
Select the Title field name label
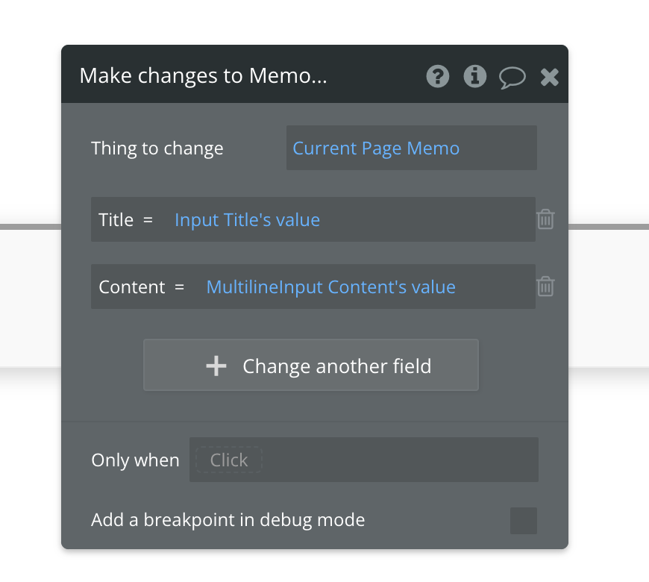tap(116, 220)
